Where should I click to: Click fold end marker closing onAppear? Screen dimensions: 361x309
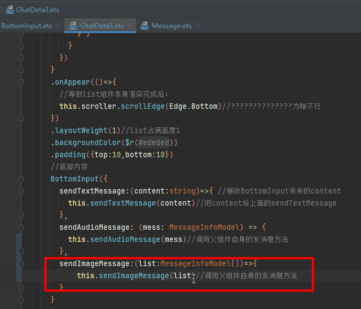tap(21, 118)
